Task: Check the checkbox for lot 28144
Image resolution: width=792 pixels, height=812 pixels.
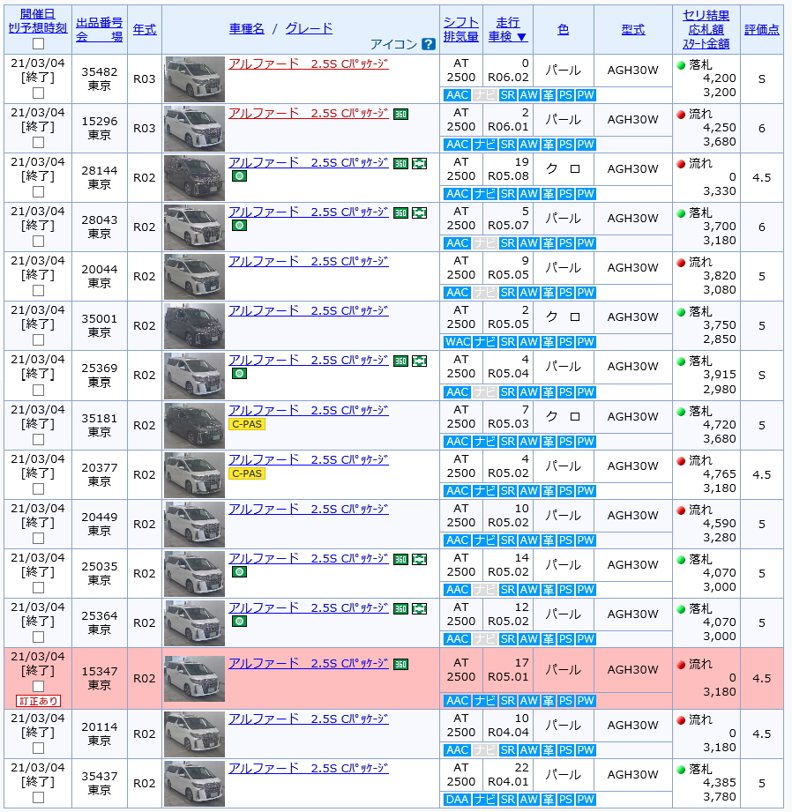Action: [38, 191]
